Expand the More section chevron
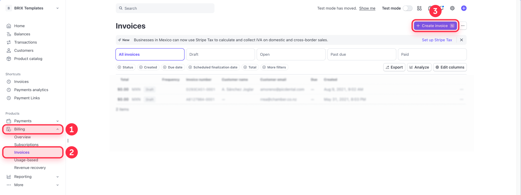 (58, 185)
